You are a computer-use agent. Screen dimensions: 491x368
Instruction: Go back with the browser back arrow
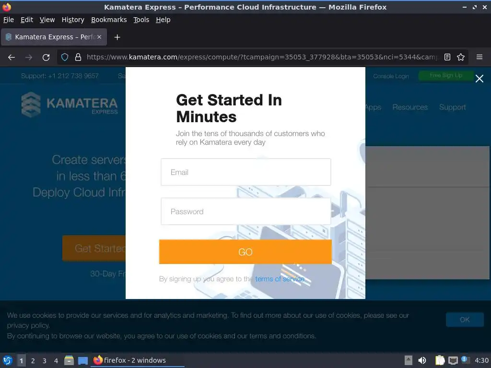(x=12, y=57)
